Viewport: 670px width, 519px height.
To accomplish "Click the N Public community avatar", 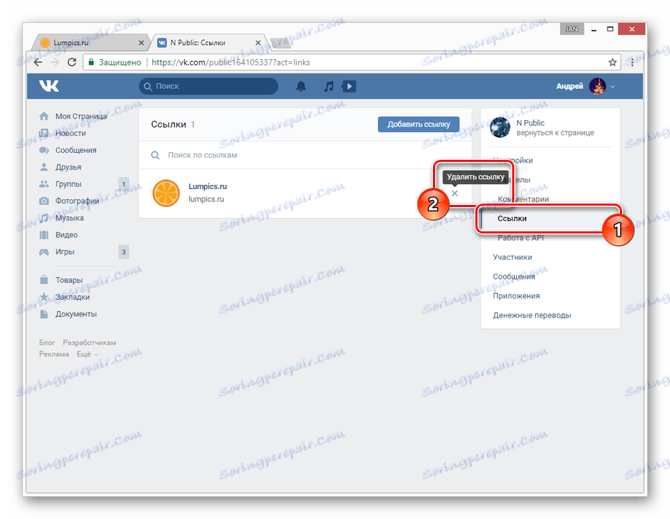I will [500, 127].
